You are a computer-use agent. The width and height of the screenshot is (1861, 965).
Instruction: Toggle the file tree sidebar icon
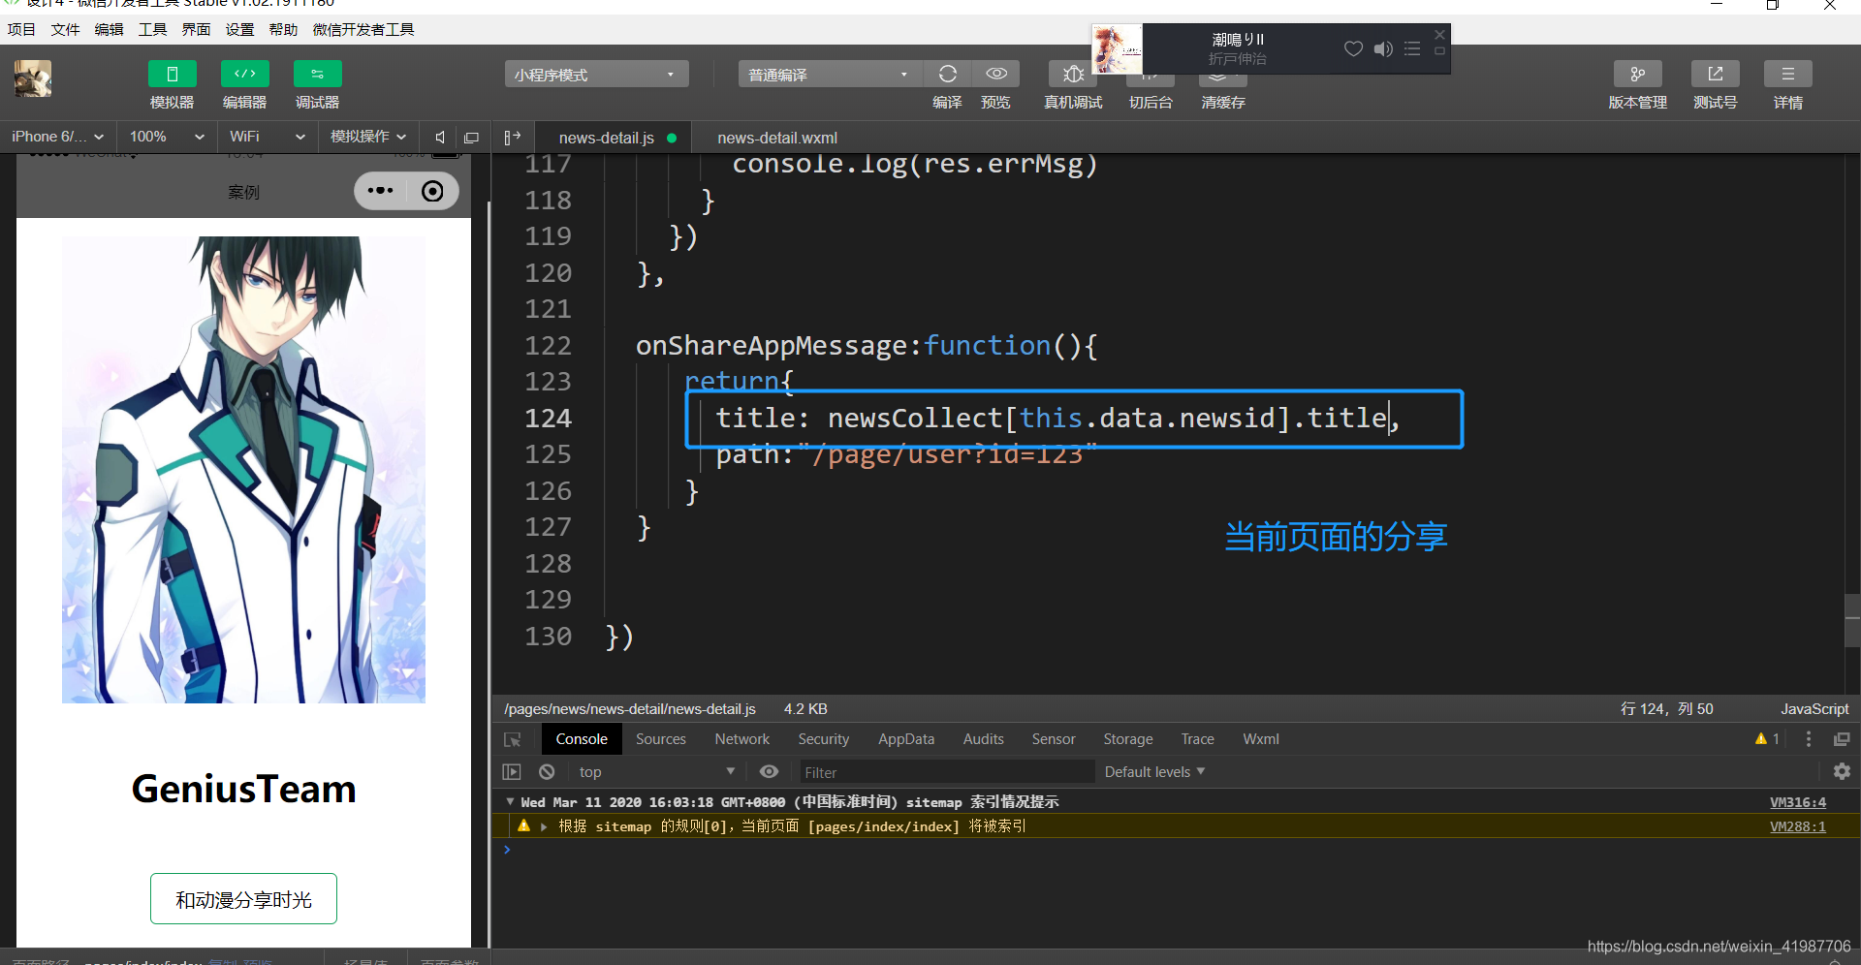click(x=513, y=138)
